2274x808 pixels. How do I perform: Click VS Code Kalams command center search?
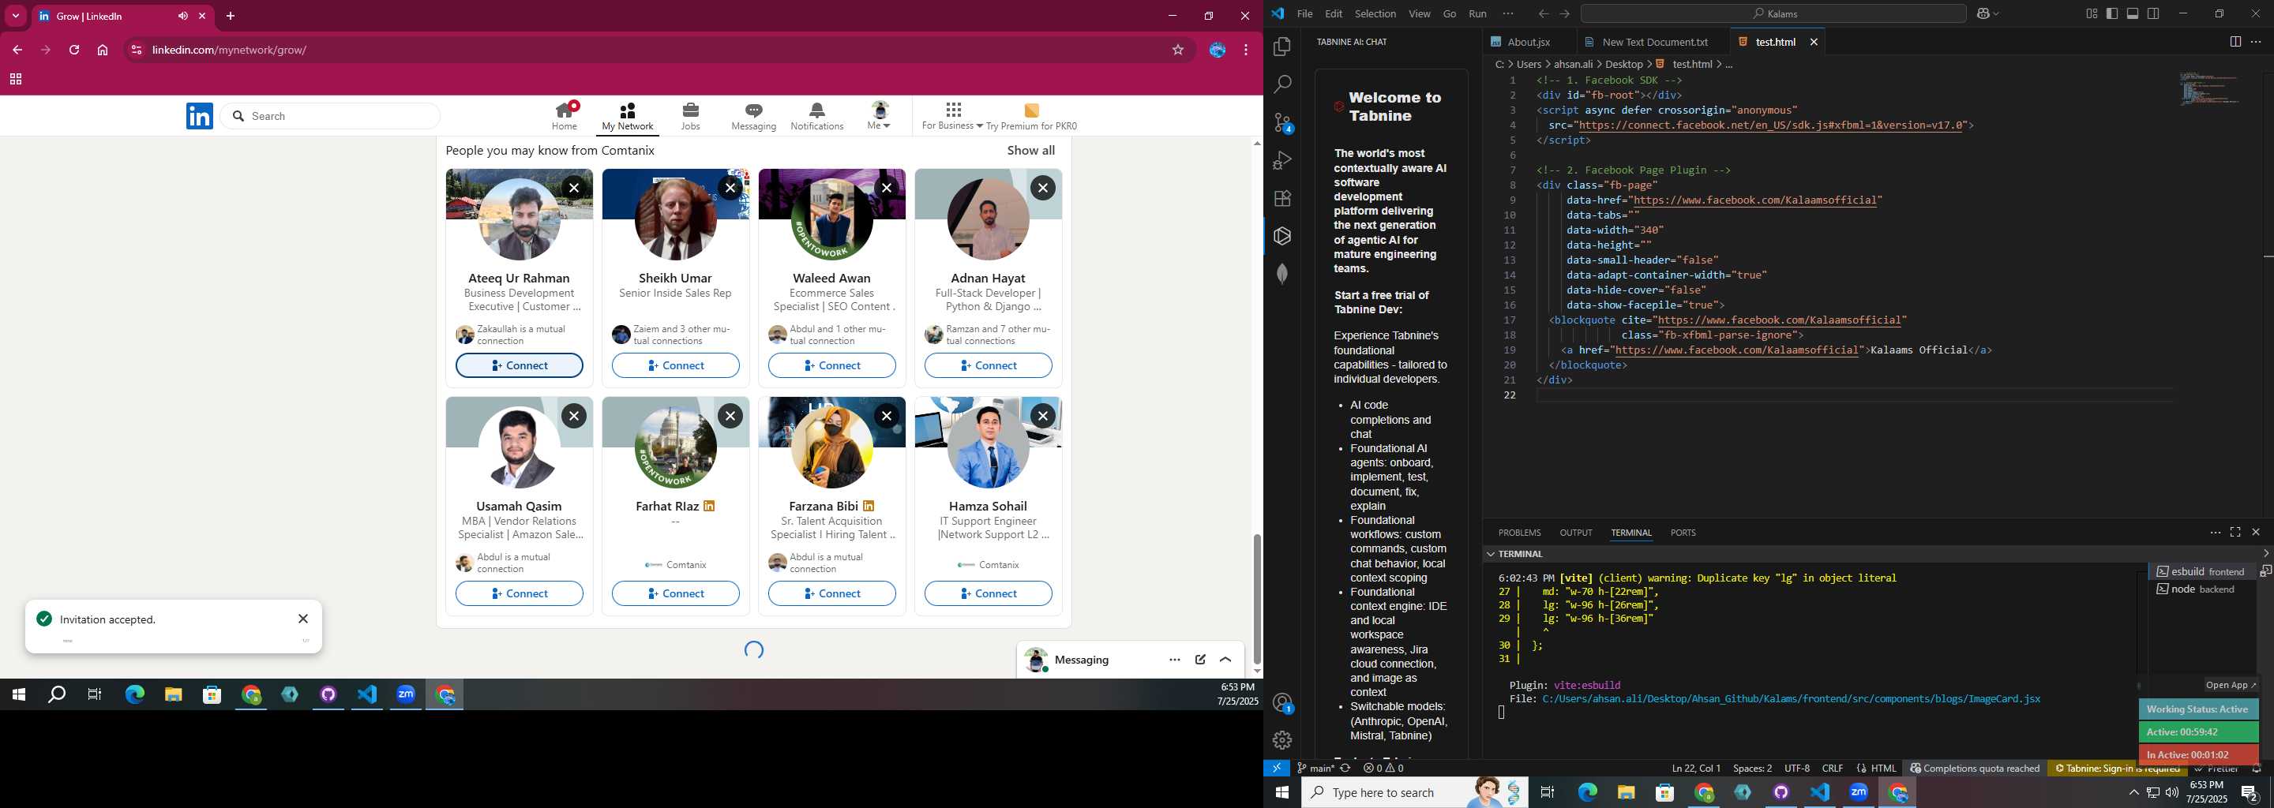1773,13
